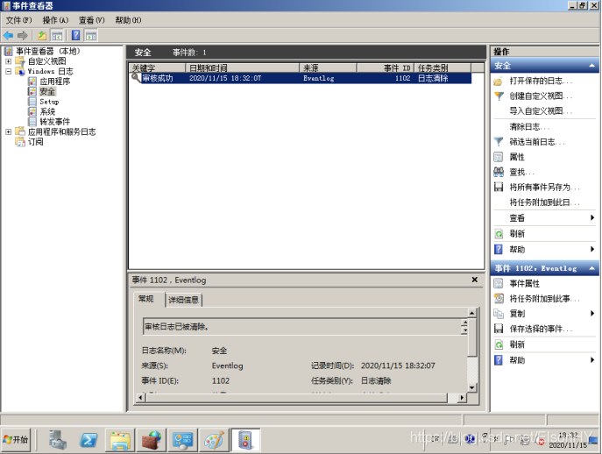Click 将任务附加到此日志 action
This screenshot has width=602, height=454.
point(545,202)
